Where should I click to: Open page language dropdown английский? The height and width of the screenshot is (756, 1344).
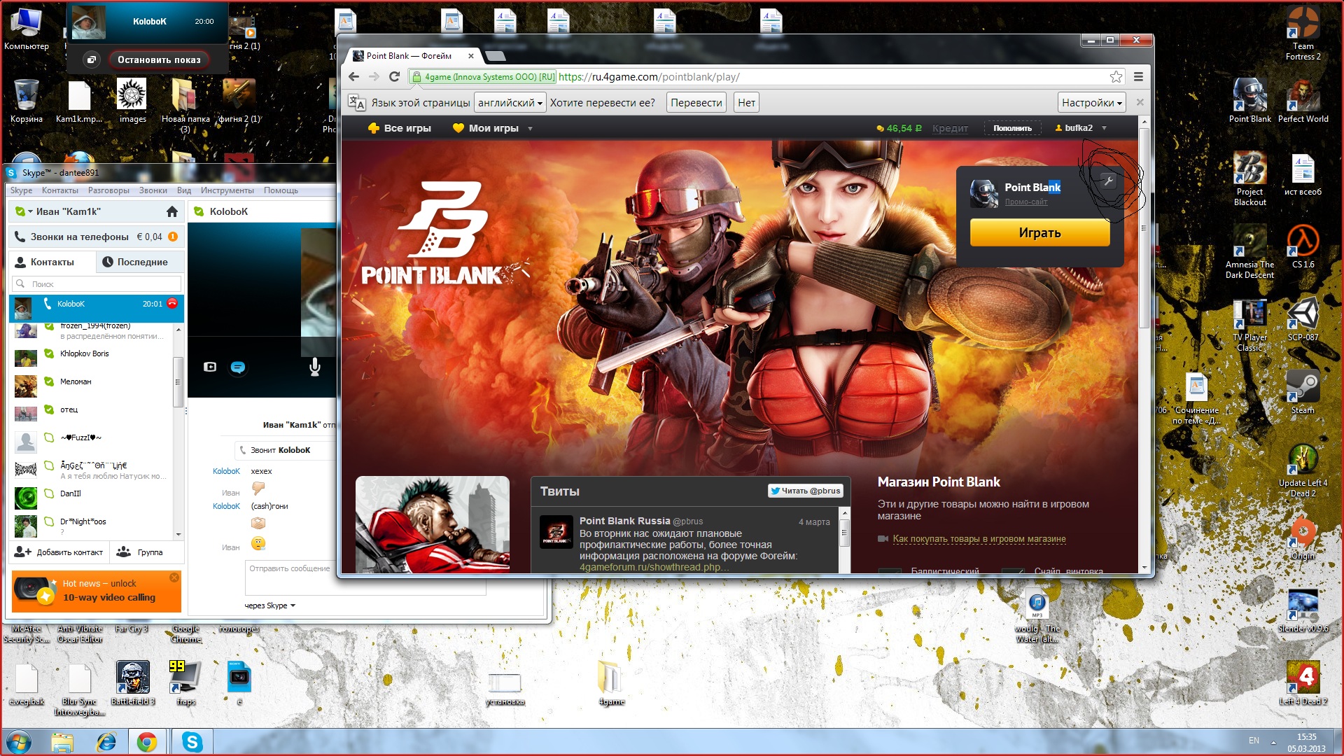point(510,103)
